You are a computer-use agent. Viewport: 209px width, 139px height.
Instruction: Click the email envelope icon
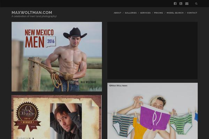tap(187, 3)
